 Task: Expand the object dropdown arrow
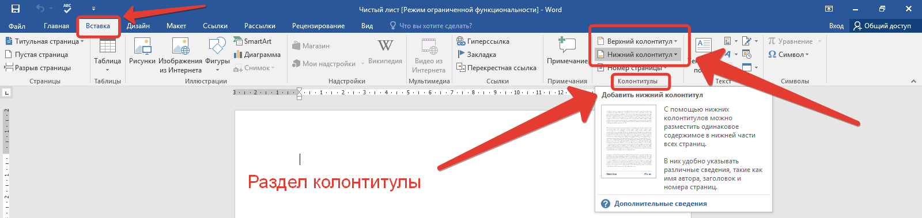click(x=756, y=68)
